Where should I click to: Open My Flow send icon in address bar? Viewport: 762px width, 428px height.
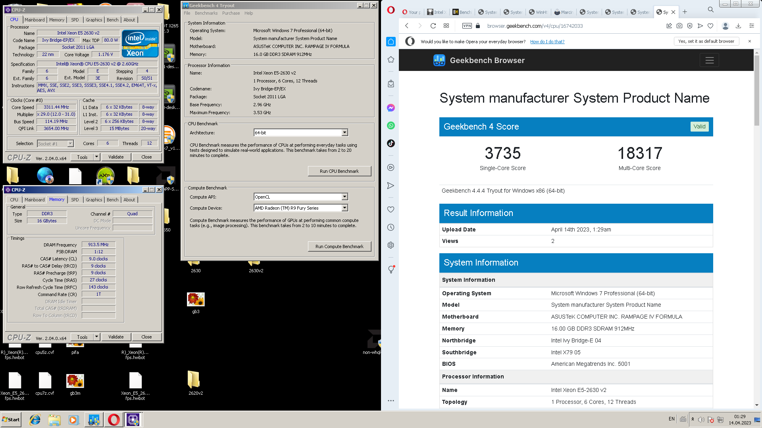pos(700,26)
